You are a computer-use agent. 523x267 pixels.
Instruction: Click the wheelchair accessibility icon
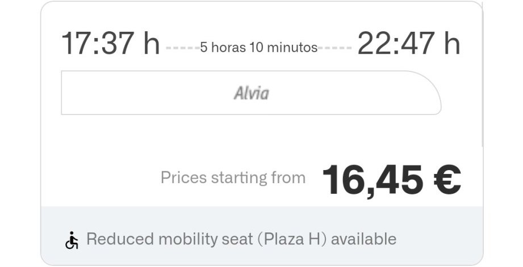(72, 240)
